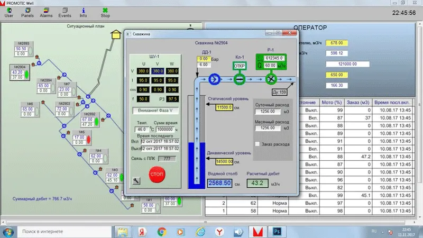Click the green status indicator of well №2904
The image size is (423, 238).
click(x=27, y=75)
